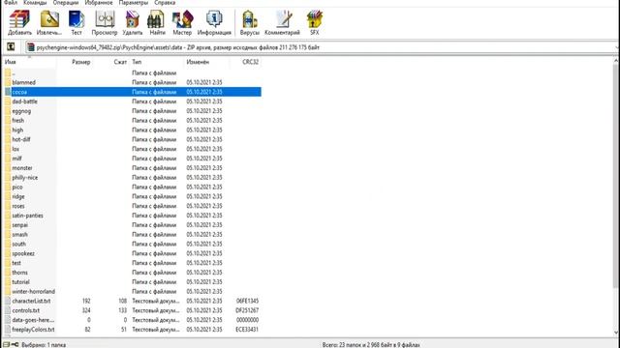The image size is (620, 348).
Task: Select the lox folder
Action: tap(15, 149)
